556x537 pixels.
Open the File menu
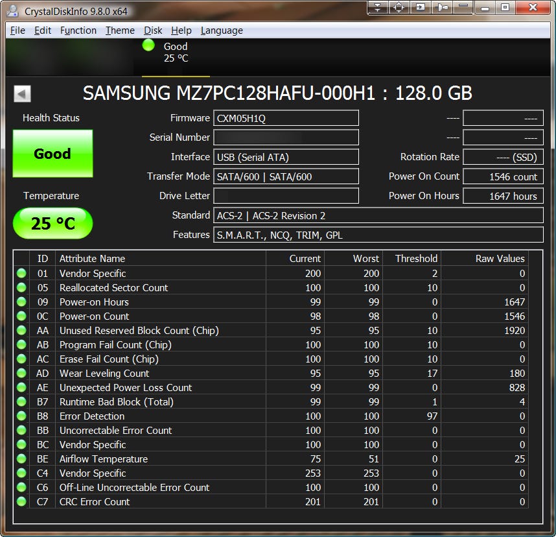pyautogui.click(x=17, y=30)
